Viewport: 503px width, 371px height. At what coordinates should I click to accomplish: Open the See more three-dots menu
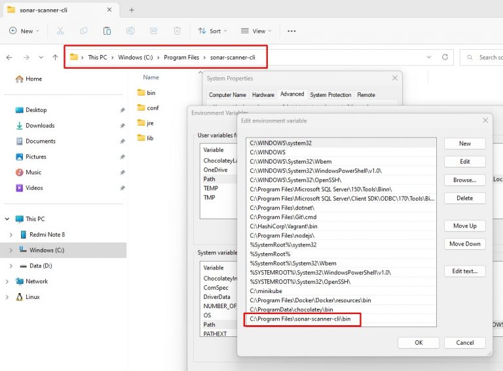(291, 31)
